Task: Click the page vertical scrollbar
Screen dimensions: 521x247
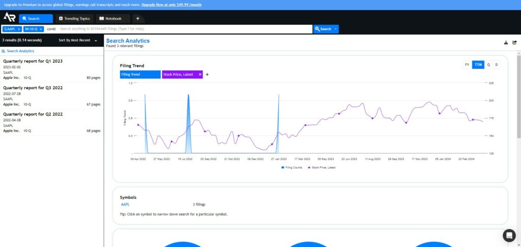Action: click(518, 96)
